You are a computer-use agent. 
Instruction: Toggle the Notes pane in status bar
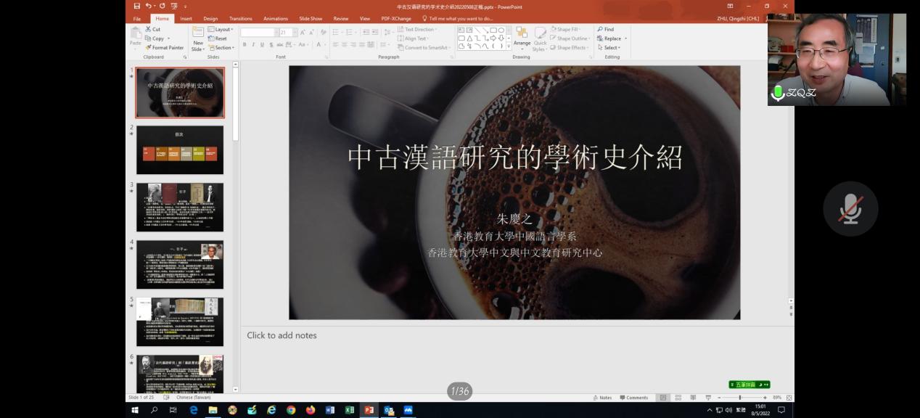point(602,398)
